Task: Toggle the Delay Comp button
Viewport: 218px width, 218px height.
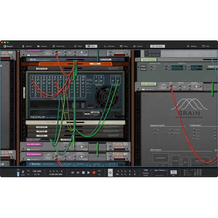Action: click(x=174, y=172)
